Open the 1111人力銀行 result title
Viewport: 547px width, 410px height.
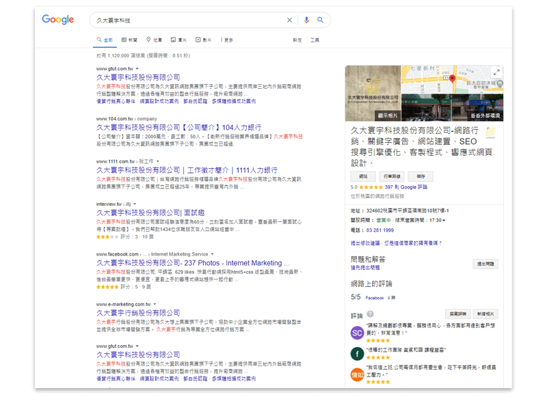coord(187,170)
